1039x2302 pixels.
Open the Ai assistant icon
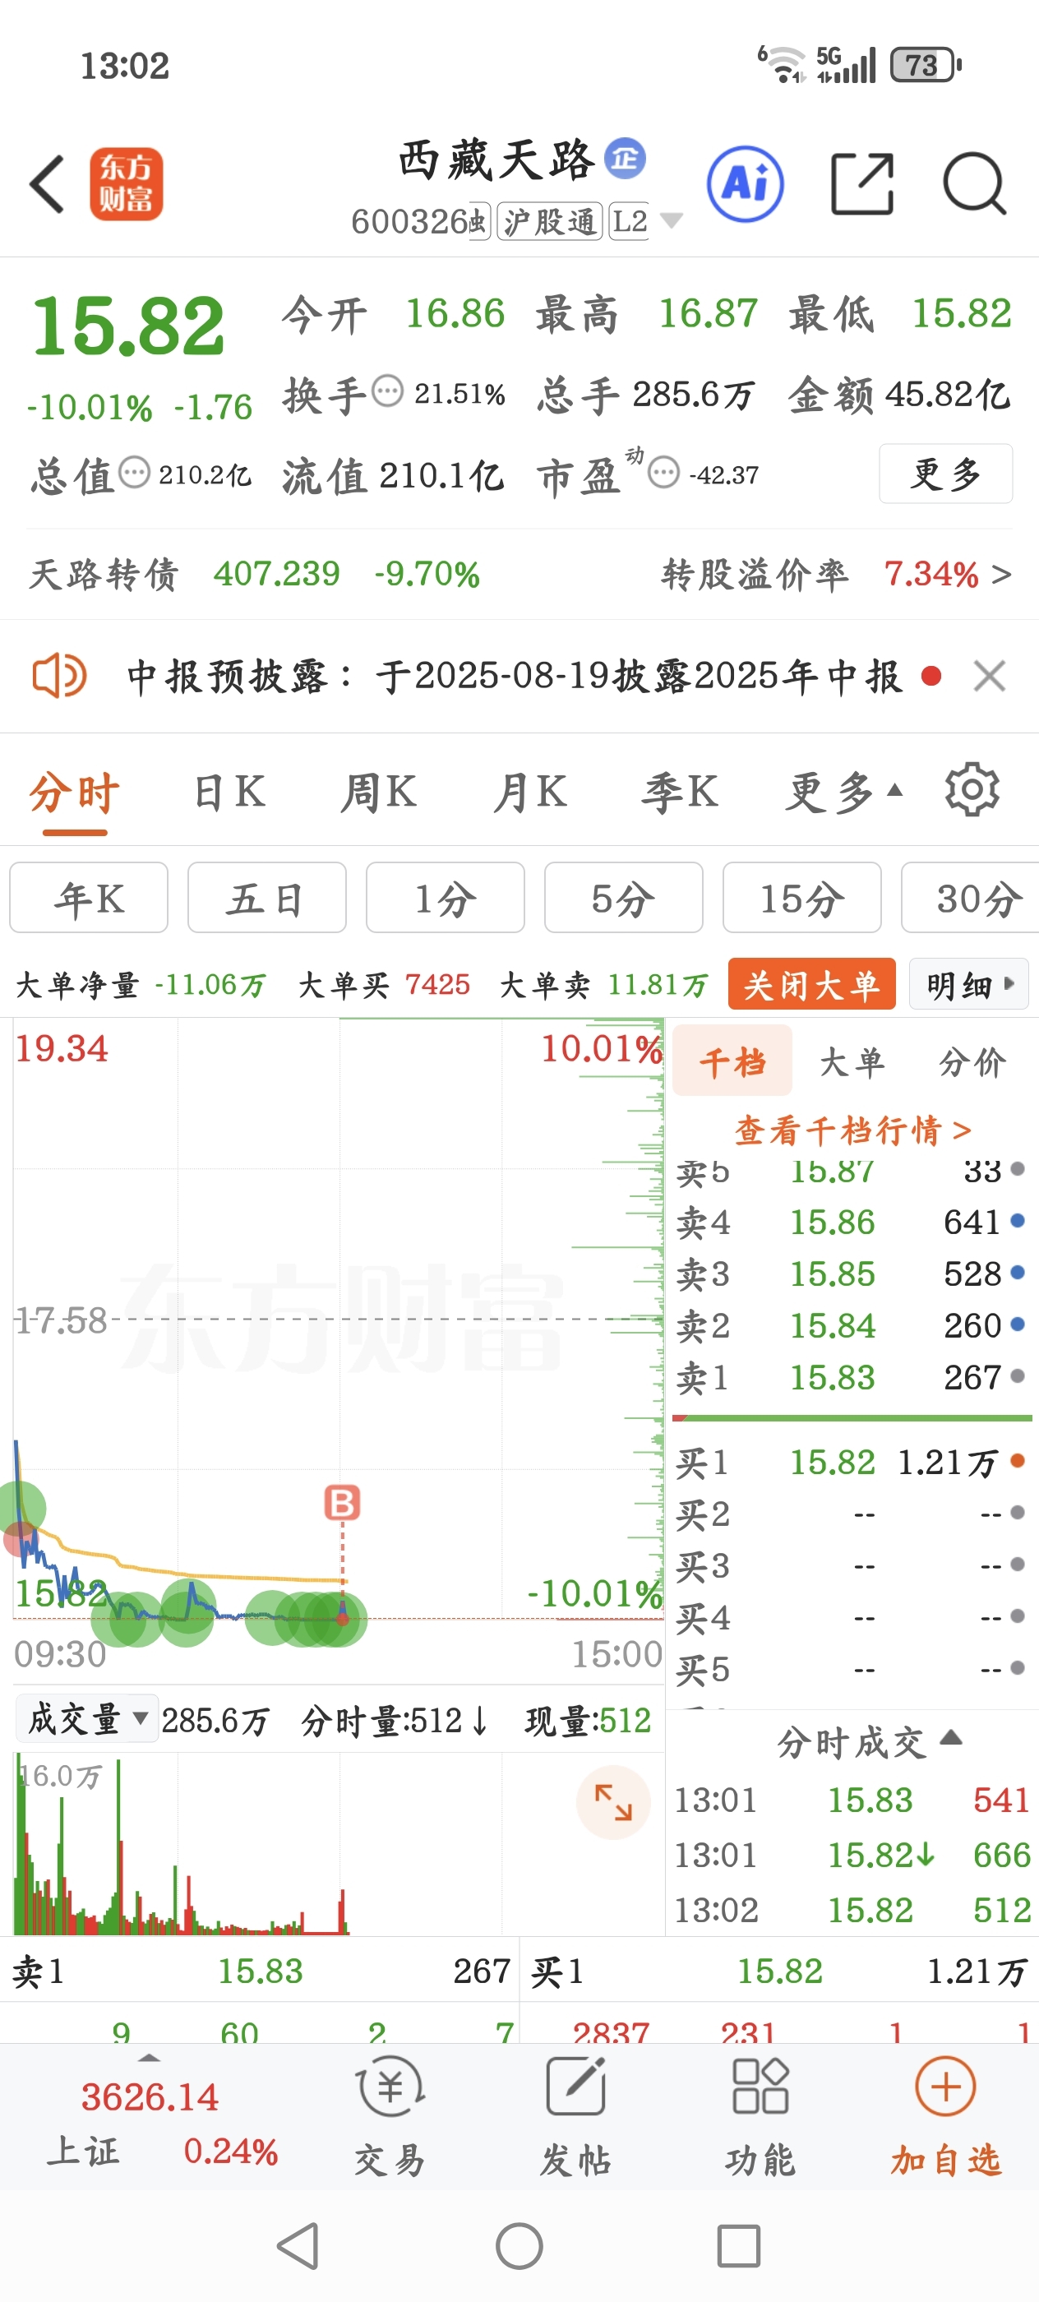coord(745,184)
